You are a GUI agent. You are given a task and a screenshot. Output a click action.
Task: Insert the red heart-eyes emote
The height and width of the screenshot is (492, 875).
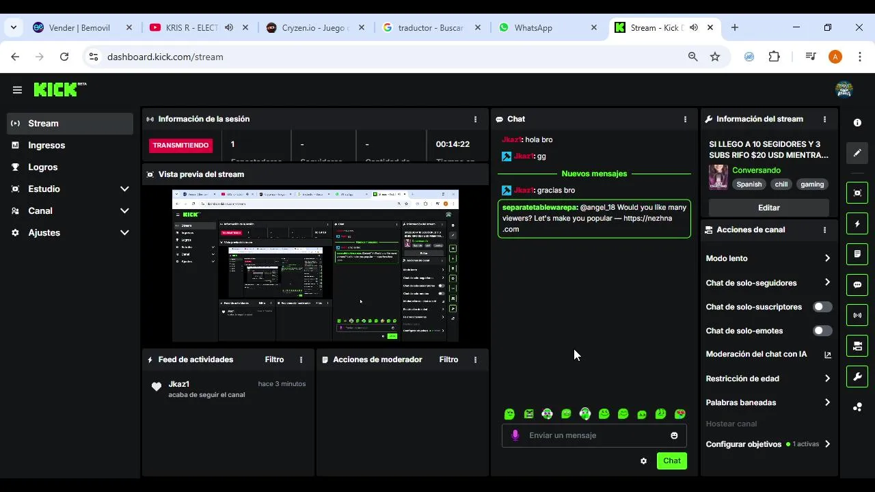(679, 414)
